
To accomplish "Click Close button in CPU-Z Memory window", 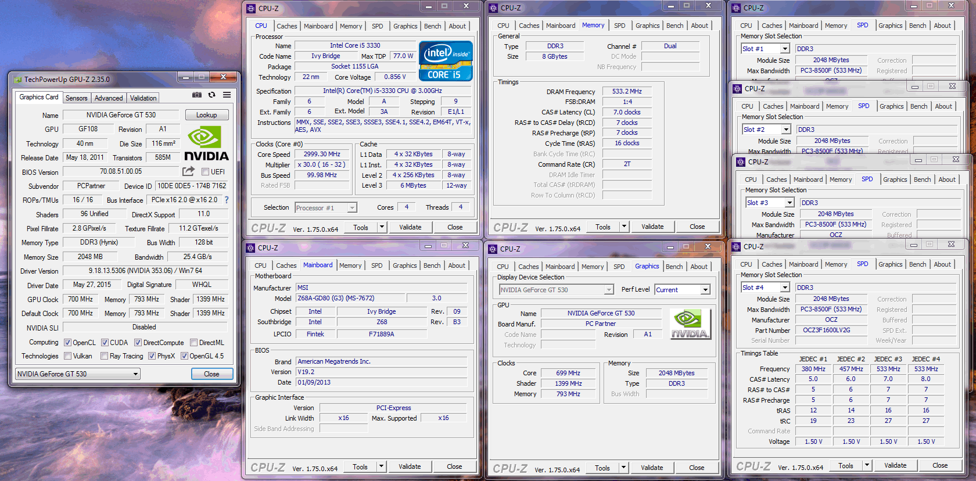I will 698,227.
